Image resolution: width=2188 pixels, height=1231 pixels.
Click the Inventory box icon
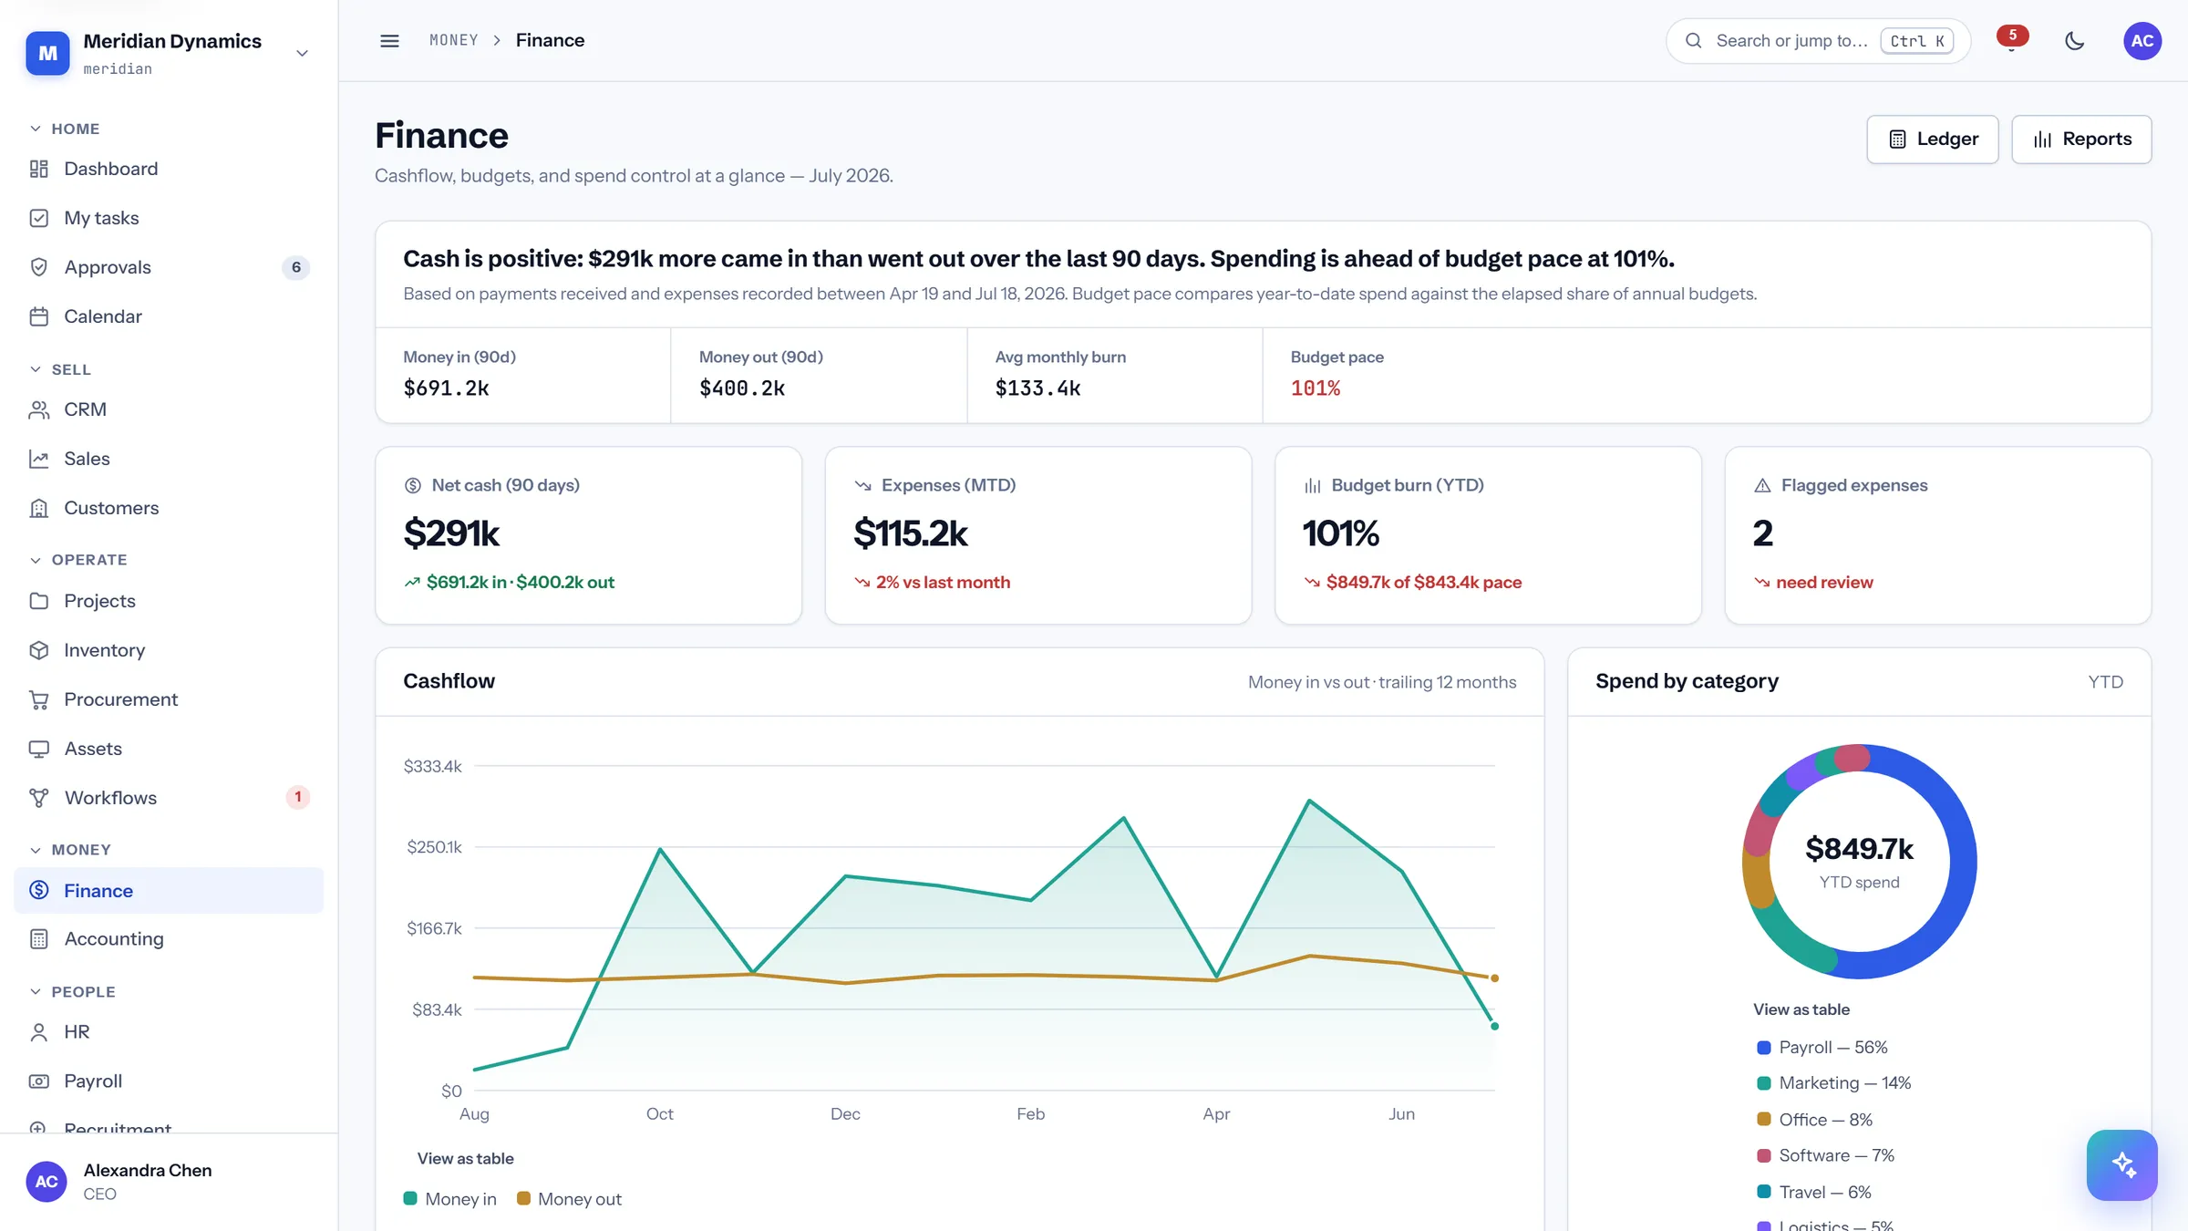(x=39, y=650)
